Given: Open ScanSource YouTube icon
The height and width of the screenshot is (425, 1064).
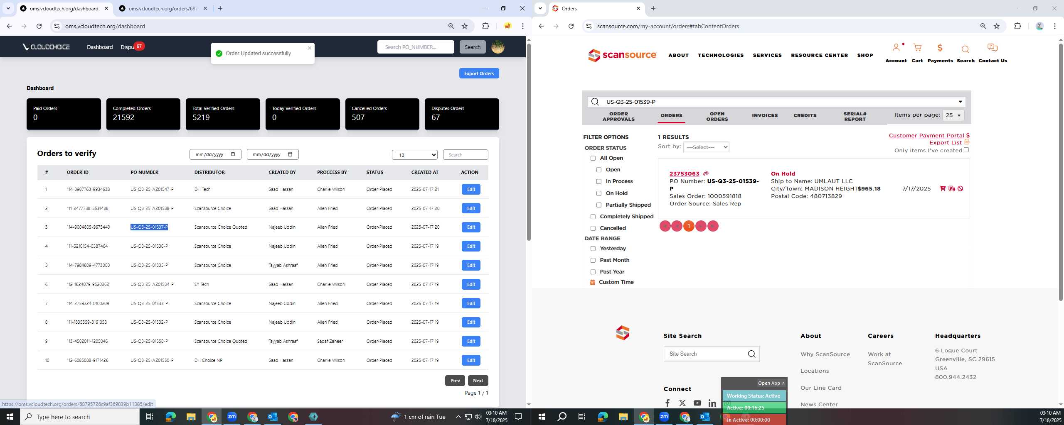Looking at the screenshot, I should pos(697,403).
